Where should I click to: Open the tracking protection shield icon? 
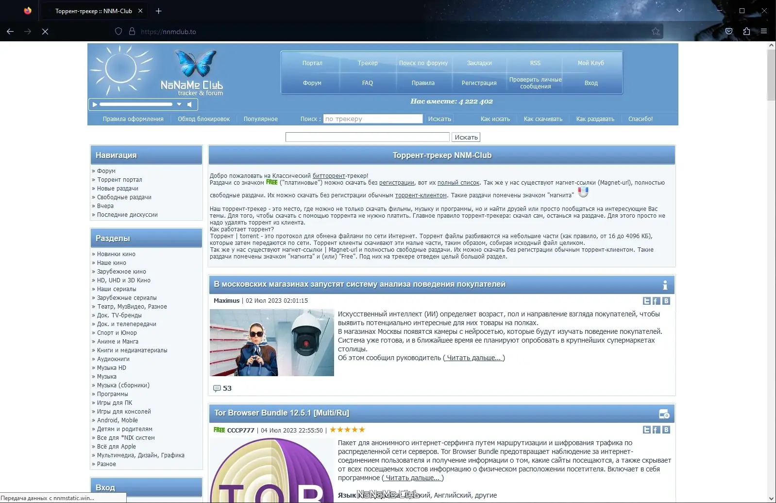tap(118, 32)
